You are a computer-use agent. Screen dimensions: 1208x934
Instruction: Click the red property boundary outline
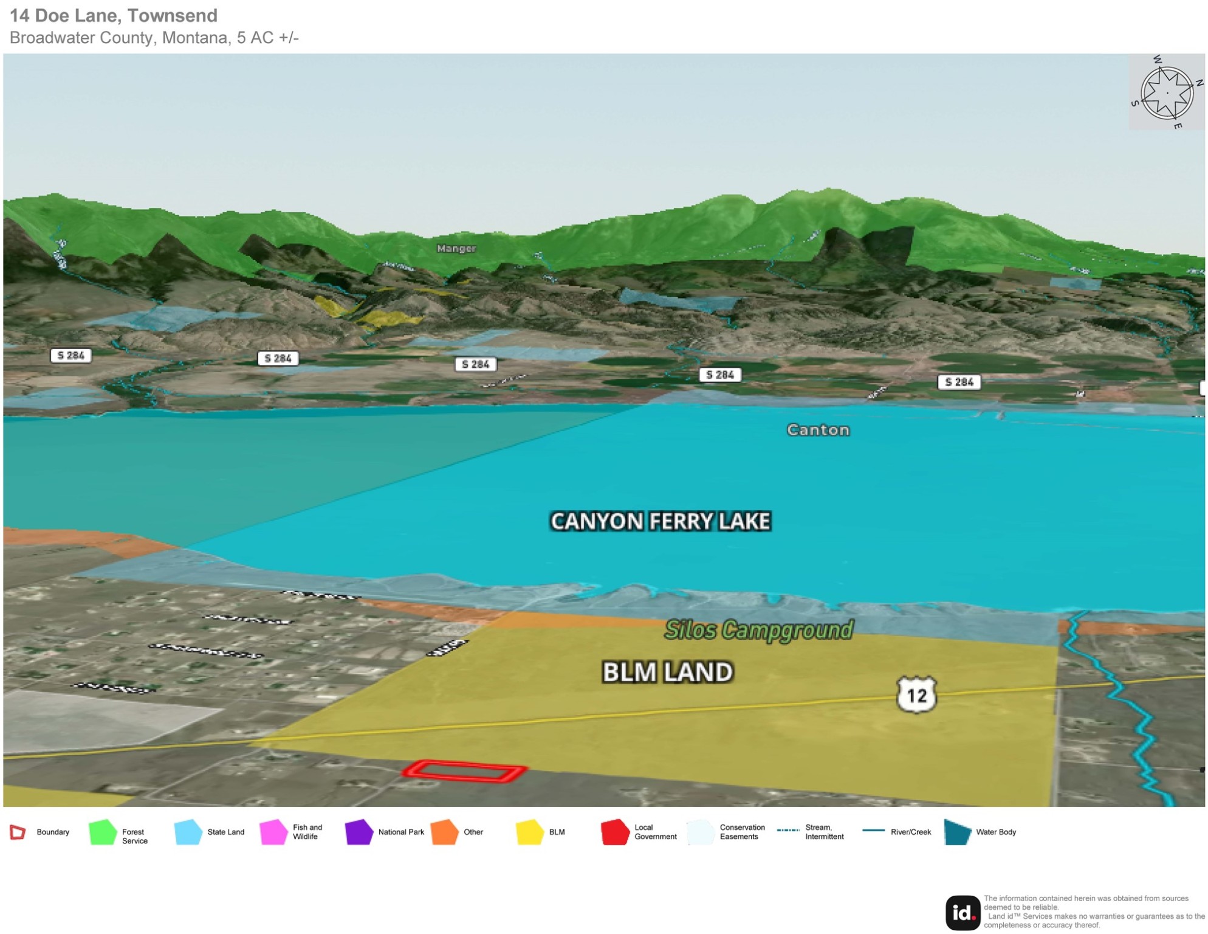click(x=464, y=771)
